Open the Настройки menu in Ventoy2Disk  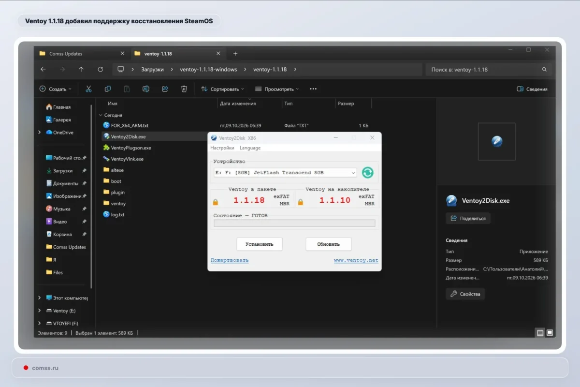coord(222,148)
